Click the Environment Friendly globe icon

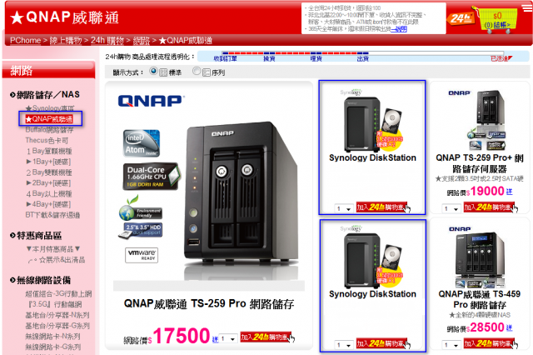pyautogui.click(x=140, y=209)
